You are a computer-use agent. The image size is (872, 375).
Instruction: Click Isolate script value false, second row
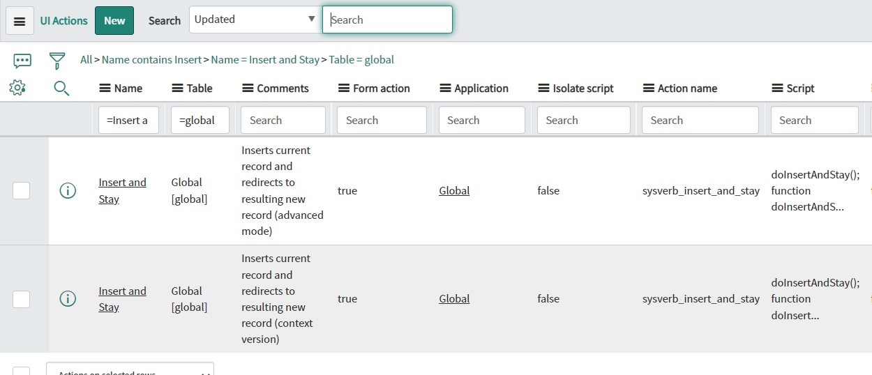[548, 298]
